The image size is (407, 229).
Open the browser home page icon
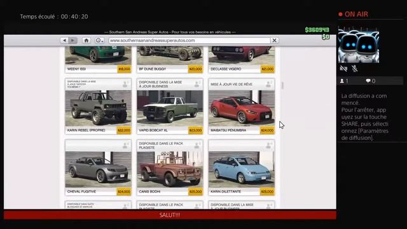86,41
